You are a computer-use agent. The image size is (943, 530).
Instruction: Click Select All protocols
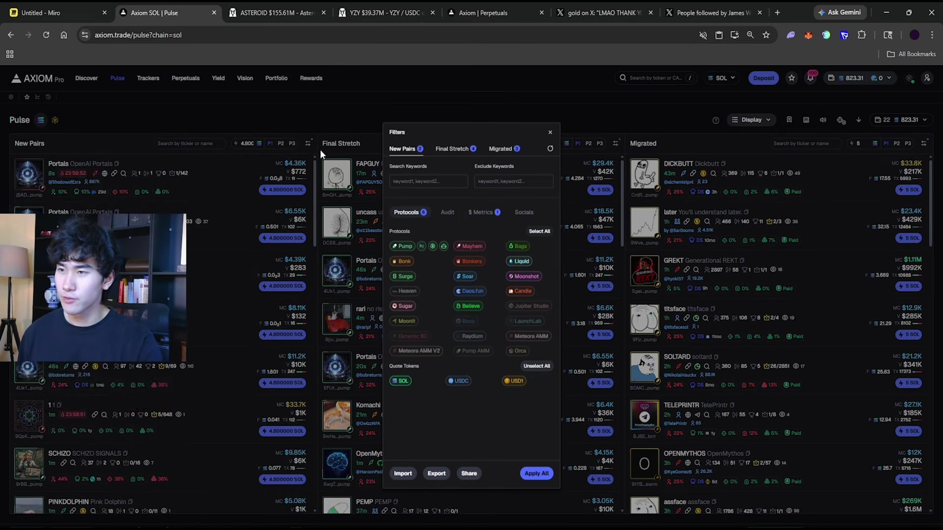[539, 231]
